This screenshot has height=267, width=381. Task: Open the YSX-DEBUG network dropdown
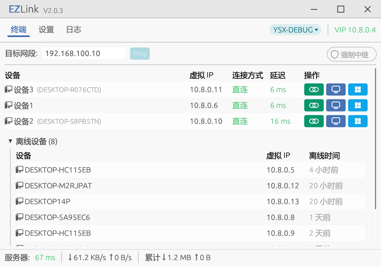point(295,30)
